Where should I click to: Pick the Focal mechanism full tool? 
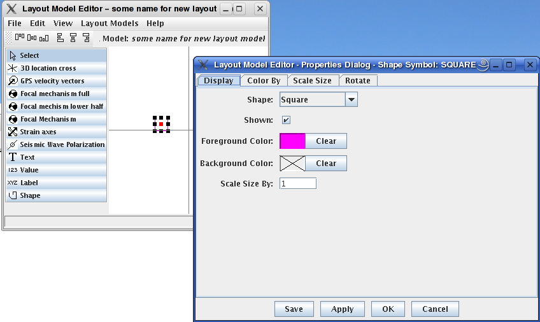point(56,94)
